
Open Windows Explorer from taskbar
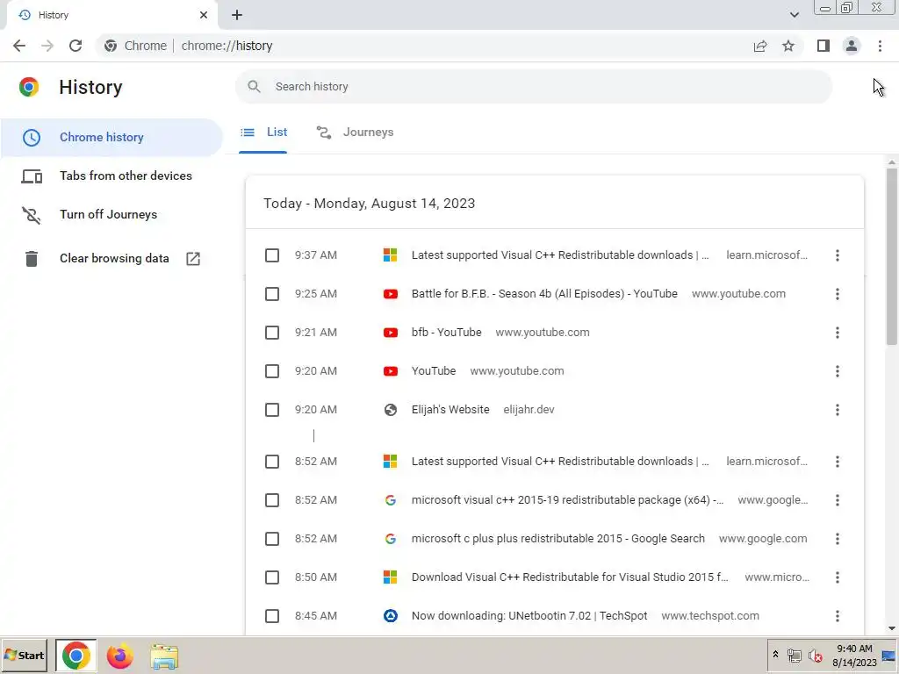(x=164, y=656)
